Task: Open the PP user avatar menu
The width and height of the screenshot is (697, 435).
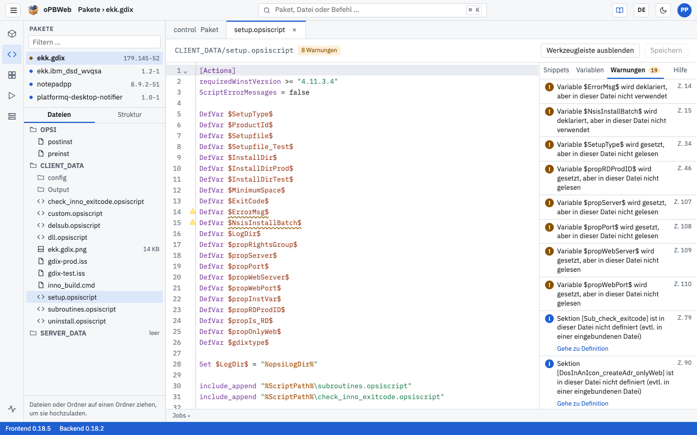Action: point(684,10)
